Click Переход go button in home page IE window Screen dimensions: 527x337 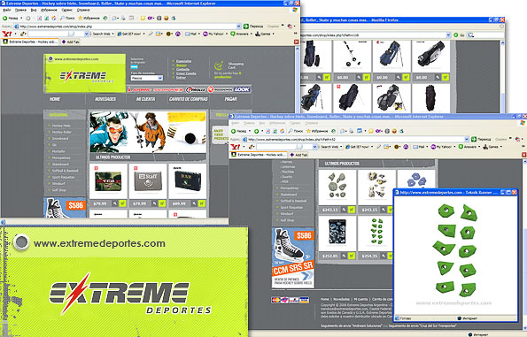(253, 27)
